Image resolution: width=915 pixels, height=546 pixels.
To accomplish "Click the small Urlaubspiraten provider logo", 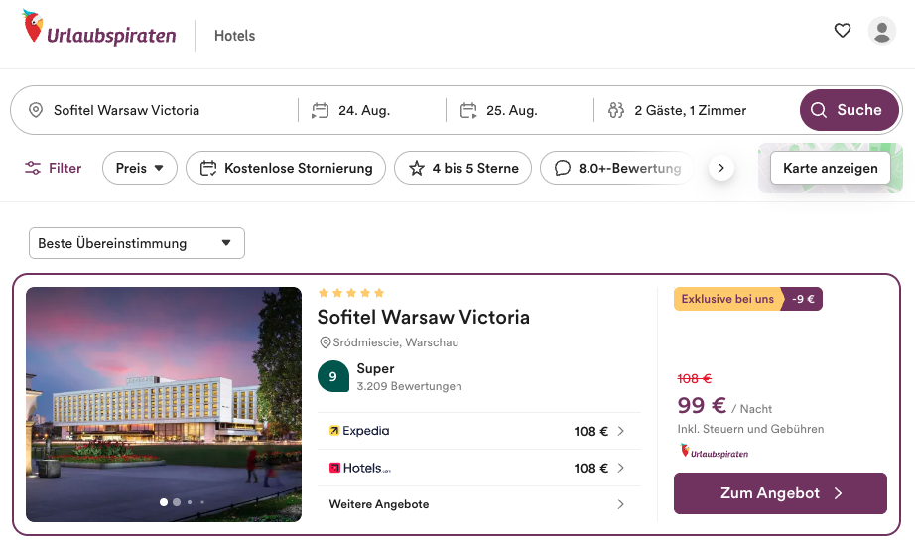I will (x=715, y=452).
